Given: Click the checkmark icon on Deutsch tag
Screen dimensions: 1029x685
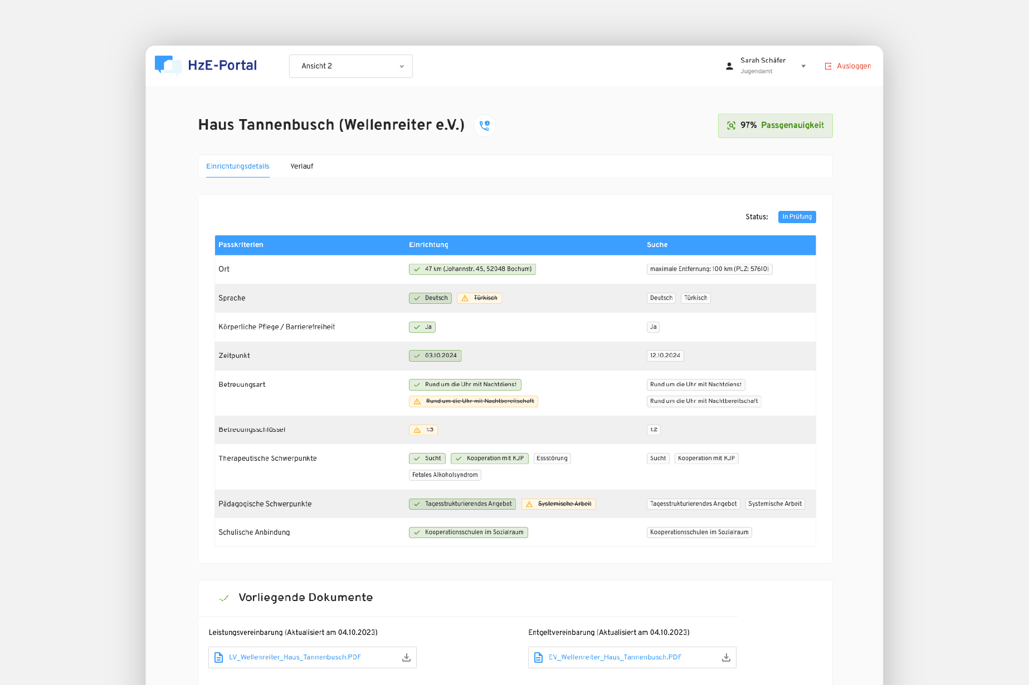Looking at the screenshot, I should click(x=417, y=298).
